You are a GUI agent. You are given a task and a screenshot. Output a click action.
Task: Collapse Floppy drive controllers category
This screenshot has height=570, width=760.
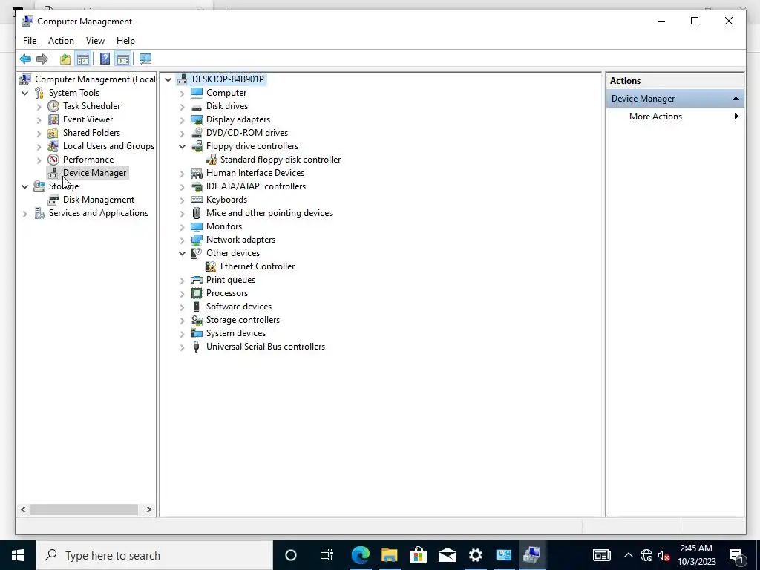pyautogui.click(x=183, y=146)
